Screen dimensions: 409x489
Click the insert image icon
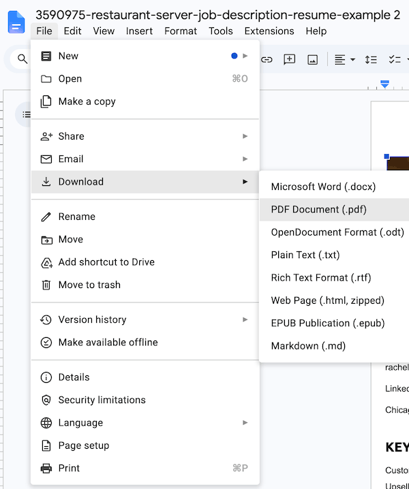coord(312,59)
